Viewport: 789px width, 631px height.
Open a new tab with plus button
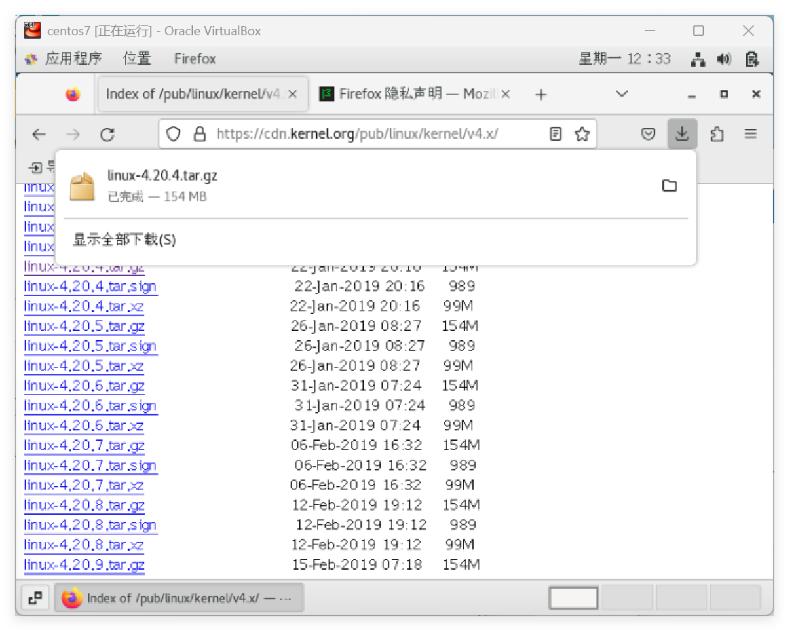541,94
